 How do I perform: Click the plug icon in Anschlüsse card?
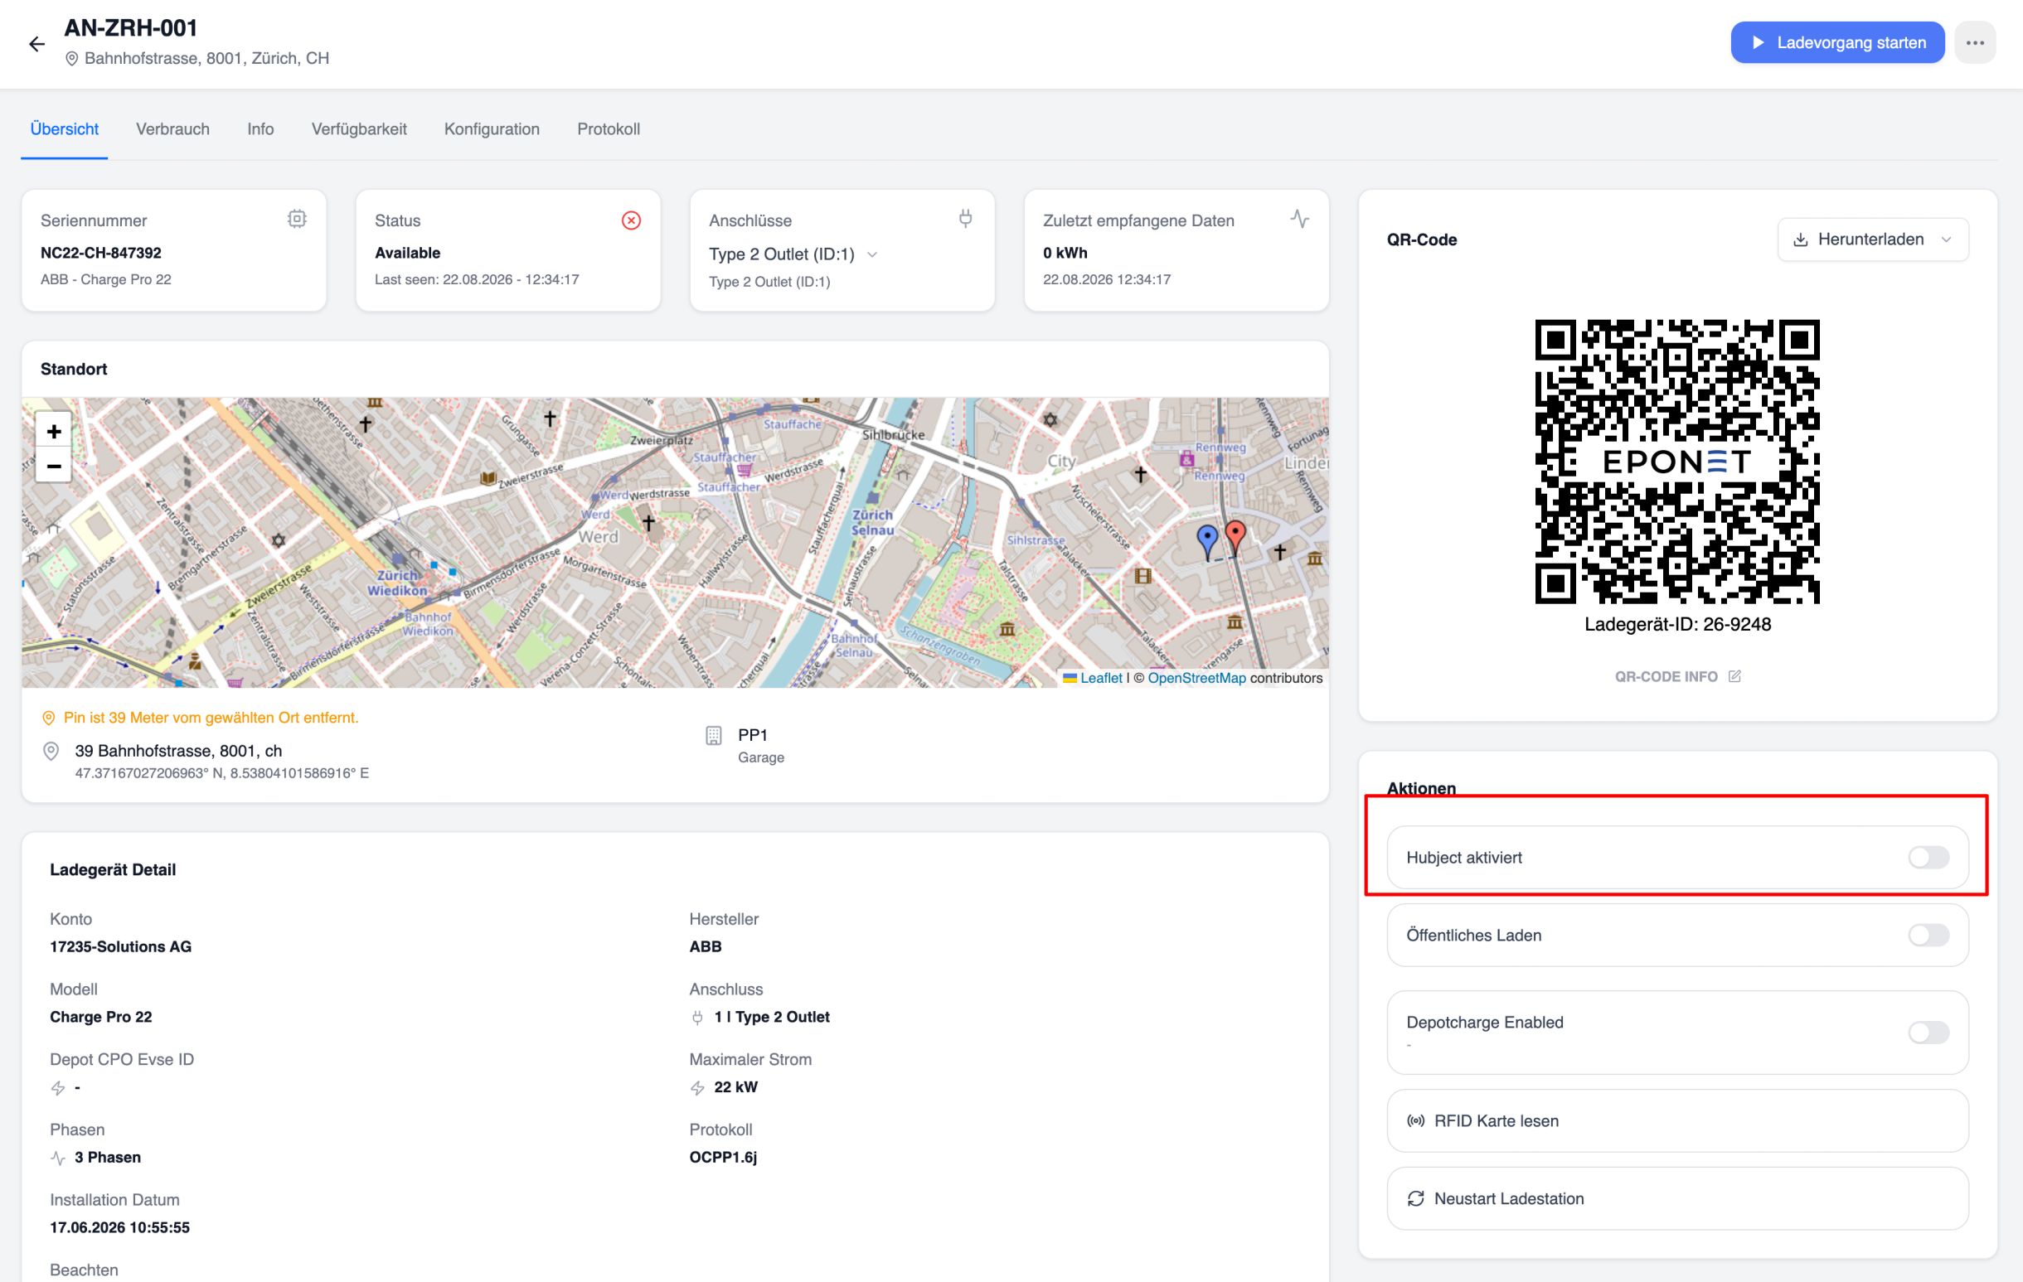pos(965,219)
